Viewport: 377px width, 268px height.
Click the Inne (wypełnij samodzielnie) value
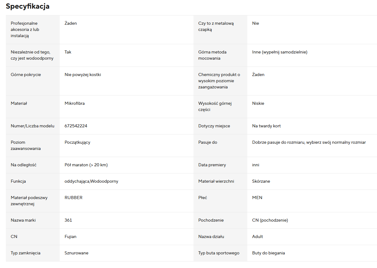click(279, 52)
